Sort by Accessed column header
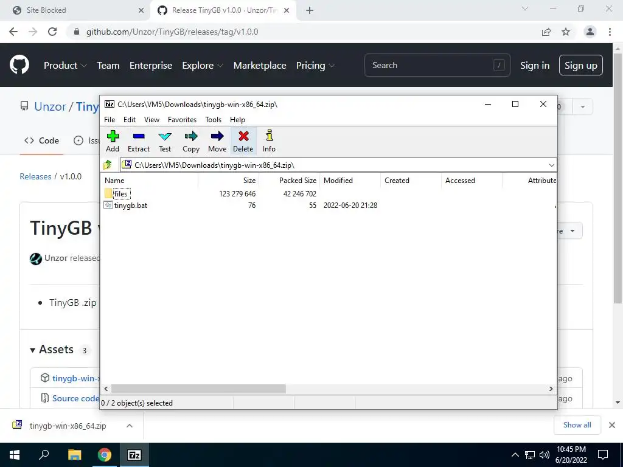Image resolution: width=623 pixels, height=467 pixels. tap(472, 180)
